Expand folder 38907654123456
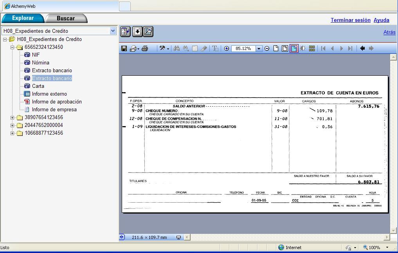 (x=13, y=118)
